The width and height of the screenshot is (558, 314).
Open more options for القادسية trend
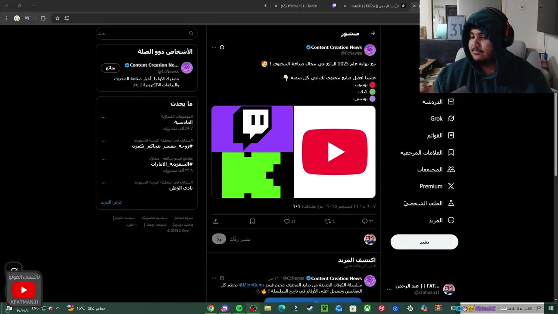tap(103, 117)
